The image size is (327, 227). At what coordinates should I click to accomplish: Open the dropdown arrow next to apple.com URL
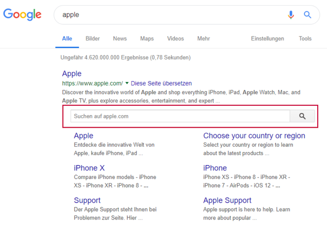coord(127,83)
